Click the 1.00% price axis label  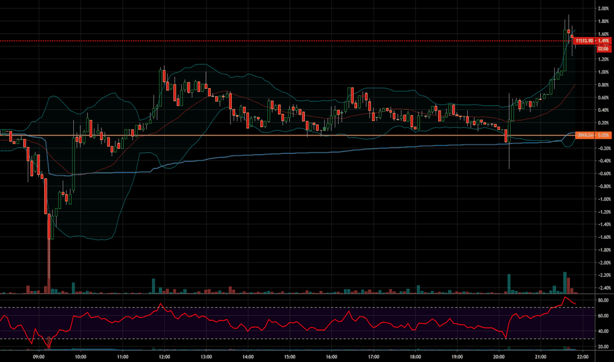[603, 72]
